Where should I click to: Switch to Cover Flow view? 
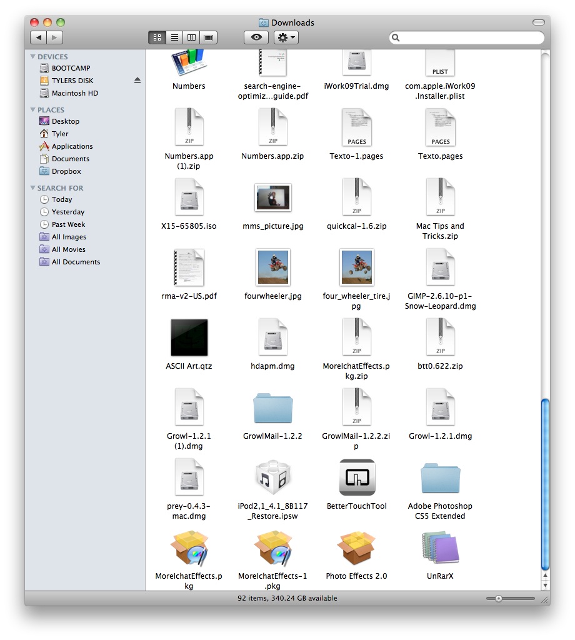[209, 37]
